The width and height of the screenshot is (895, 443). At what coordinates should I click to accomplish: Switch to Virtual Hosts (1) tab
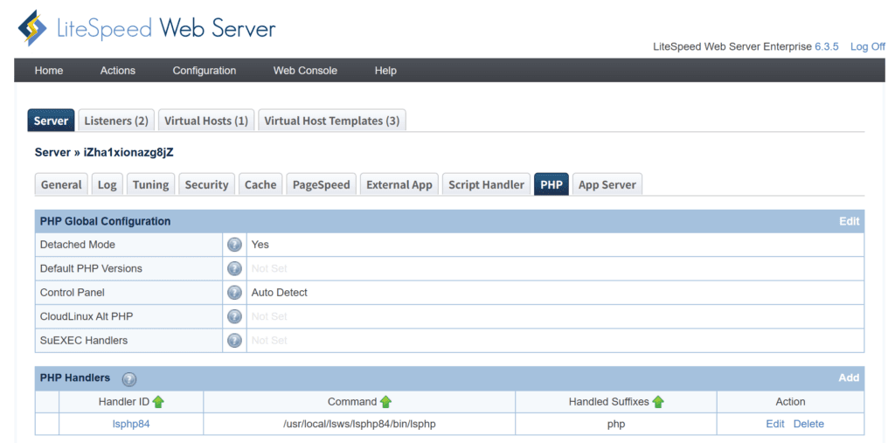[x=206, y=121]
